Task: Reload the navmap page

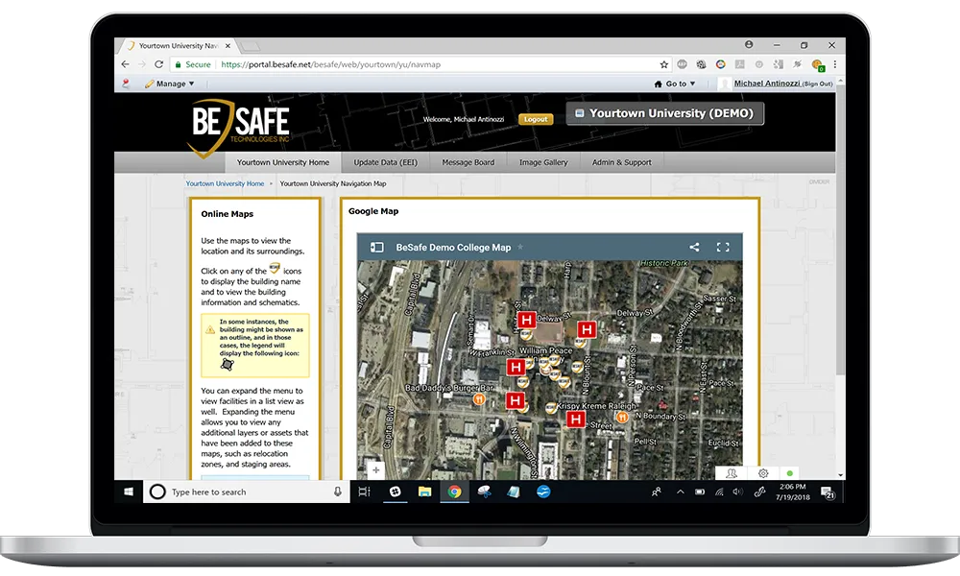Action: point(158,64)
